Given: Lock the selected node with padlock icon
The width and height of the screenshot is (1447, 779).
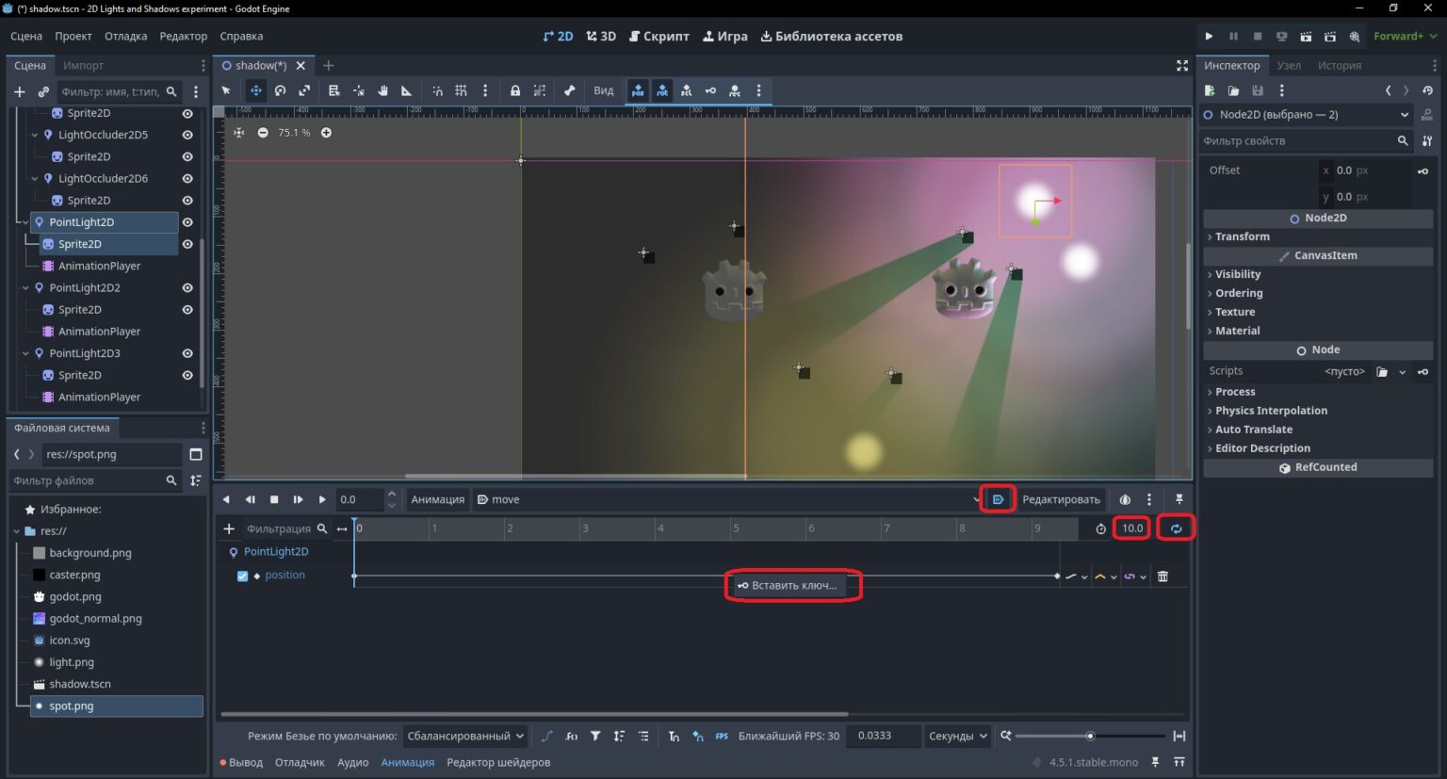Looking at the screenshot, I should (x=515, y=90).
